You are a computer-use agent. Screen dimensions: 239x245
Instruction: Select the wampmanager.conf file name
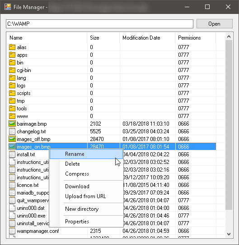click(38, 231)
